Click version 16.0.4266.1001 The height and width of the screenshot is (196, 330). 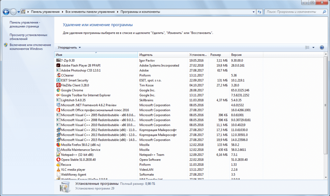point(241,110)
